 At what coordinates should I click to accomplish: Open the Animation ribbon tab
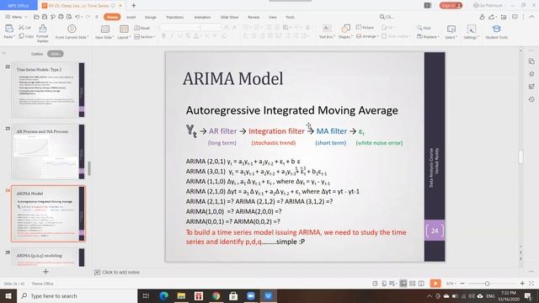point(202,17)
